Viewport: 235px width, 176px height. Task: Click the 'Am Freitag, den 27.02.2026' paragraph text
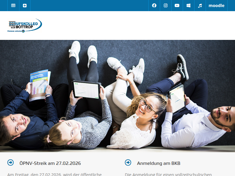point(54,174)
